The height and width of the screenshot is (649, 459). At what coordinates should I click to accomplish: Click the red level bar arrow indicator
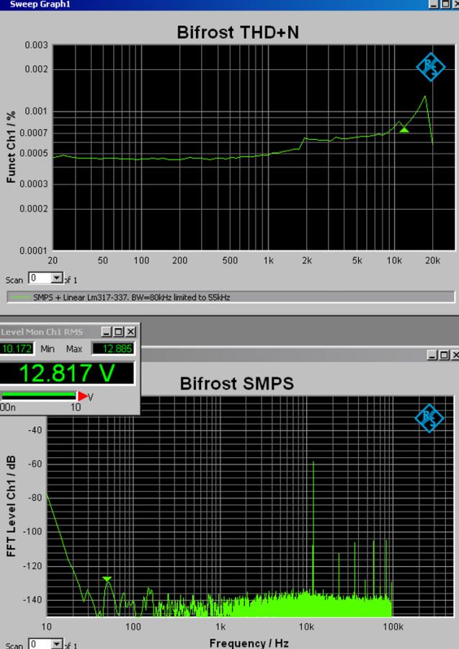[83, 396]
